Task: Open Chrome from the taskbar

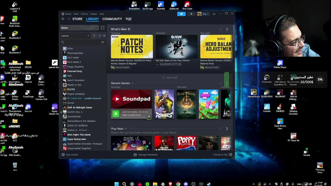Action: (178, 184)
